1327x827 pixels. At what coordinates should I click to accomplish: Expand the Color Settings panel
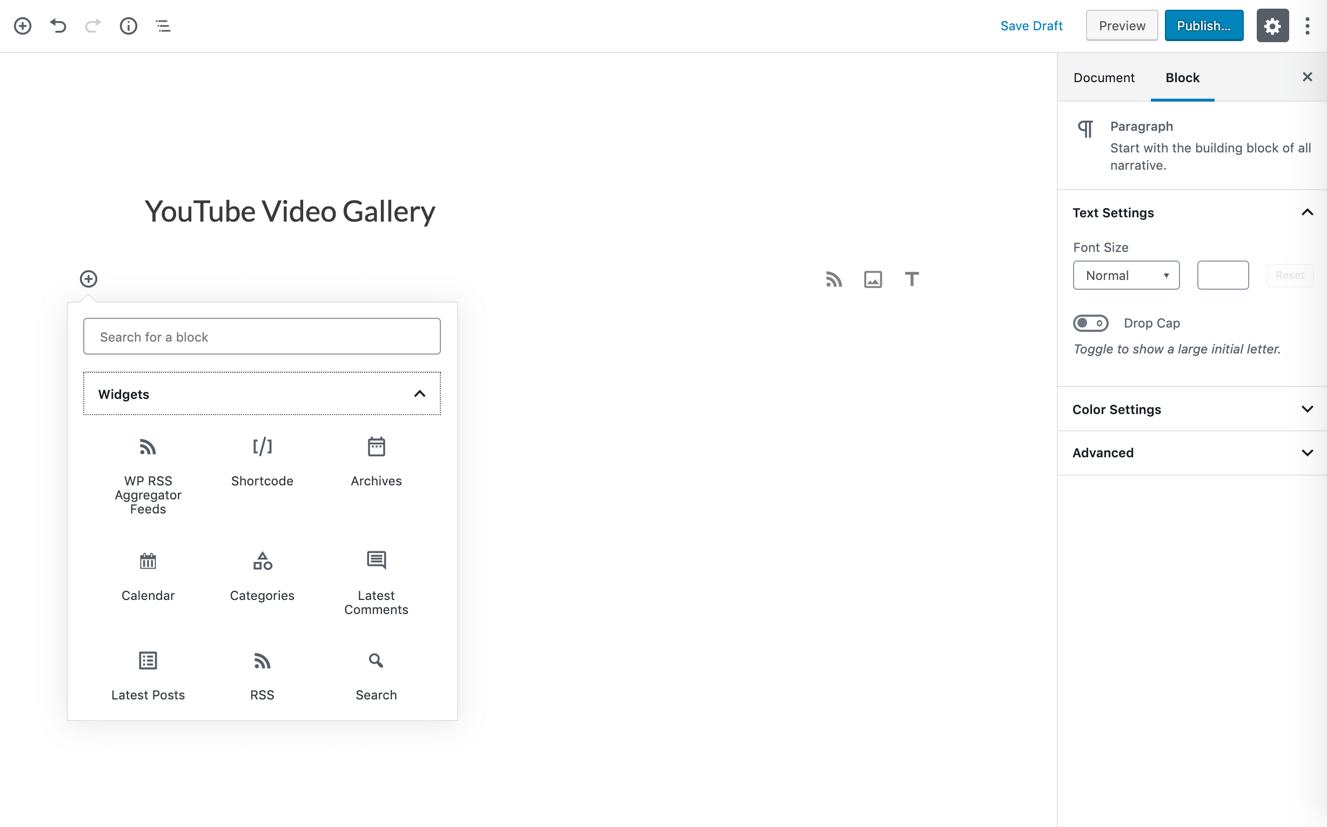pos(1192,409)
